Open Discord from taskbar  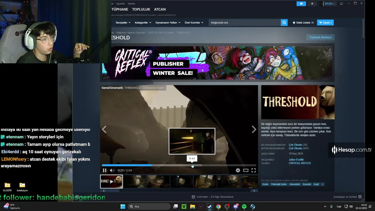click(236, 207)
